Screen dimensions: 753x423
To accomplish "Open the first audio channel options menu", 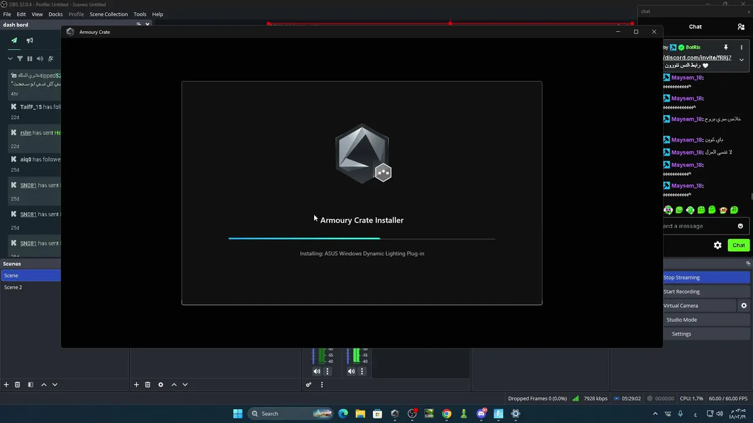I will 328,371.
